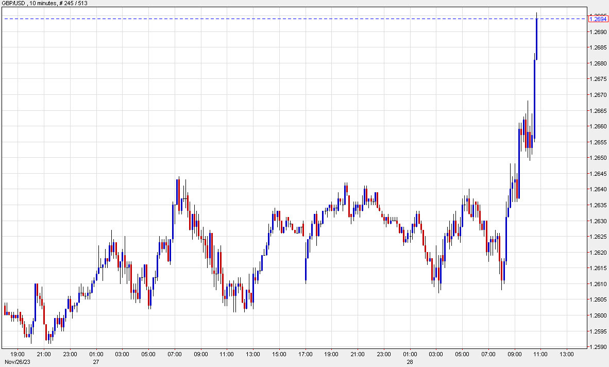This screenshot has width=609, height=367.
Task: Click the 1.2680 price axis label
Action: [x=598, y=63]
